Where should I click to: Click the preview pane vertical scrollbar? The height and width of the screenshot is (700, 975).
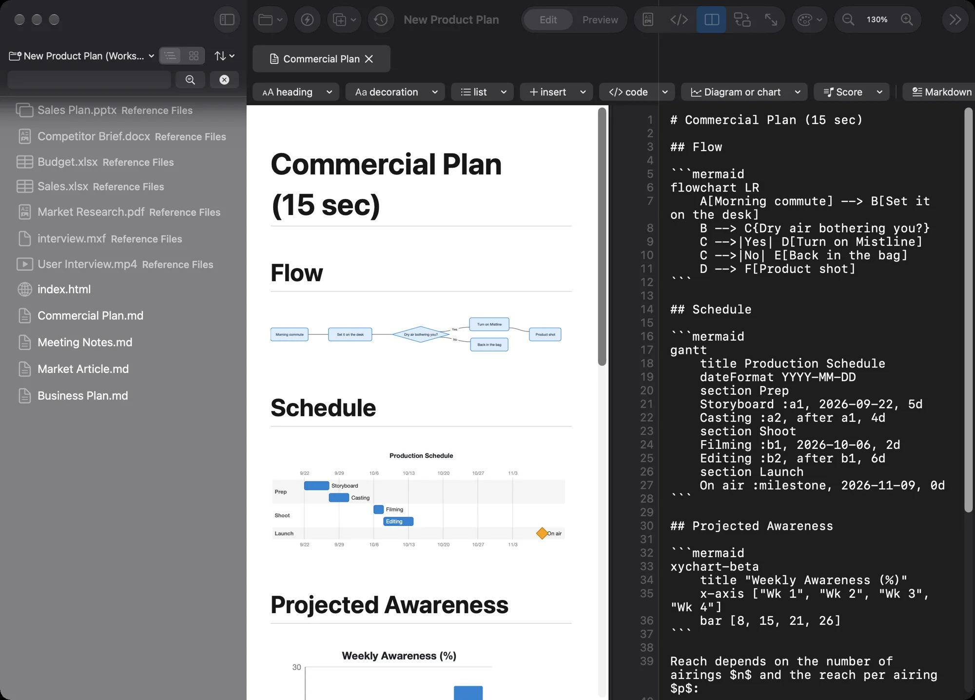(602, 236)
